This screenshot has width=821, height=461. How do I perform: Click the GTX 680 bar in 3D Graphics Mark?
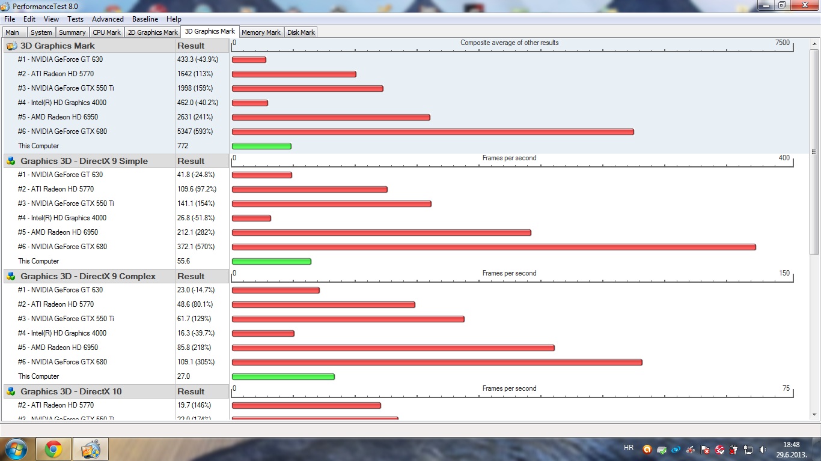tap(433, 132)
